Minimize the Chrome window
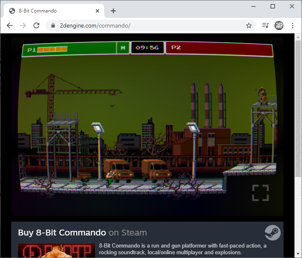The width and height of the screenshot is (302, 258). (253, 6)
